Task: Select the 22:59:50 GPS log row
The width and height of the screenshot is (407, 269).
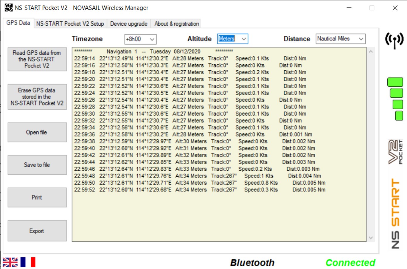Action: [x=200, y=183]
